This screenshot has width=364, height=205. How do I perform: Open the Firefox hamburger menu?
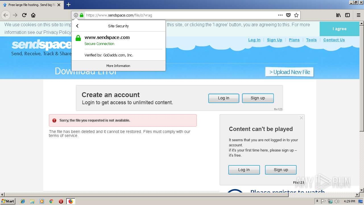pyautogui.click(x=359, y=15)
